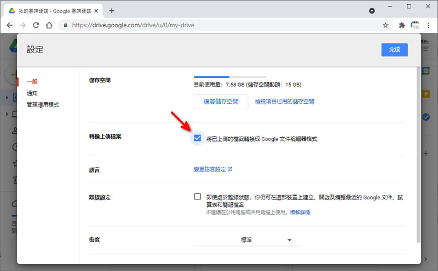Screen dimensions: 438x271
Task: Open the Chrome profile dropdown arrow
Action: pos(372,10)
